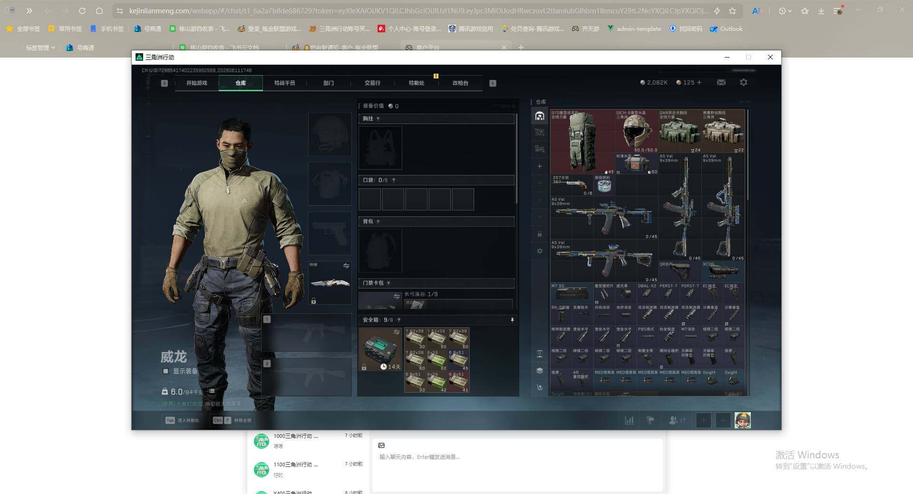Open the 交易行 tab
This screenshot has height=494, width=913.
point(372,83)
